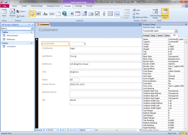This screenshot has width=188, height=135.
Task: Collapse the navigation pane shutter bar
Action: pyautogui.click(x=33, y=25)
